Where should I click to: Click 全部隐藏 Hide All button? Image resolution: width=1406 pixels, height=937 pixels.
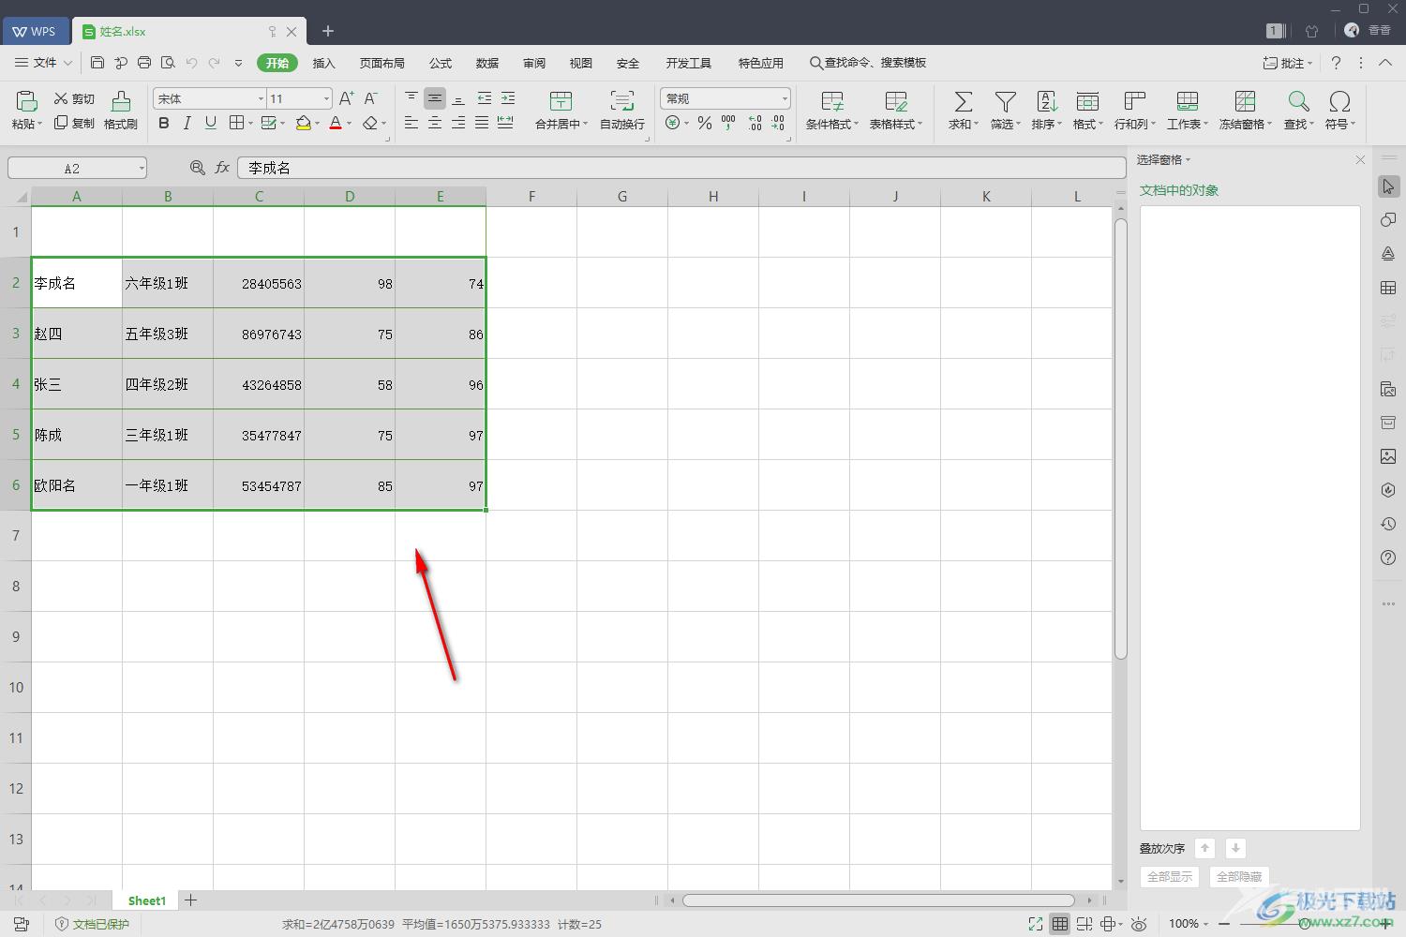(1239, 876)
